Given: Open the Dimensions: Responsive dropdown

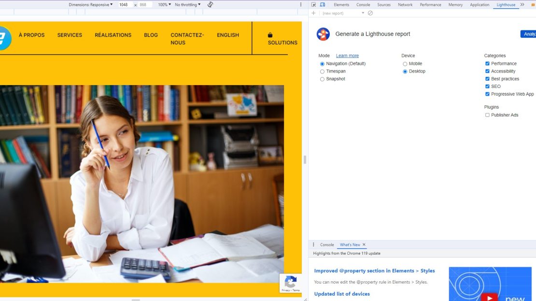Looking at the screenshot, I should pyautogui.click(x=90, y=4).
